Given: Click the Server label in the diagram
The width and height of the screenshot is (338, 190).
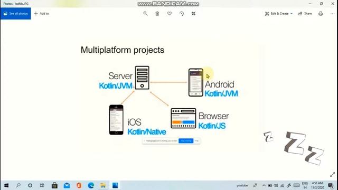Looking at the screenshot, I should point(120,76).
